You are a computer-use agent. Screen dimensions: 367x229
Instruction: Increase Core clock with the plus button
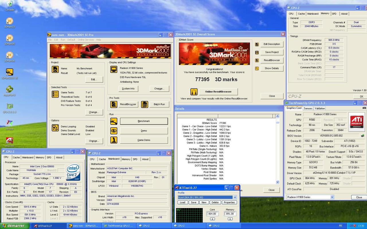tap(212, 219)
